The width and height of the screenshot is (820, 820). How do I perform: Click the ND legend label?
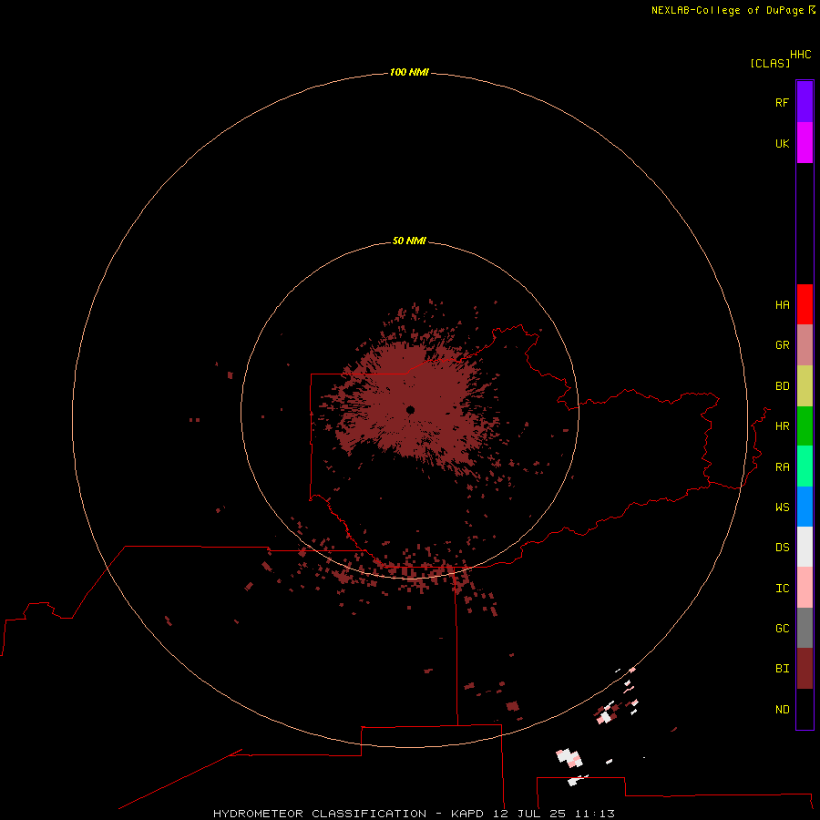point(782,710)
